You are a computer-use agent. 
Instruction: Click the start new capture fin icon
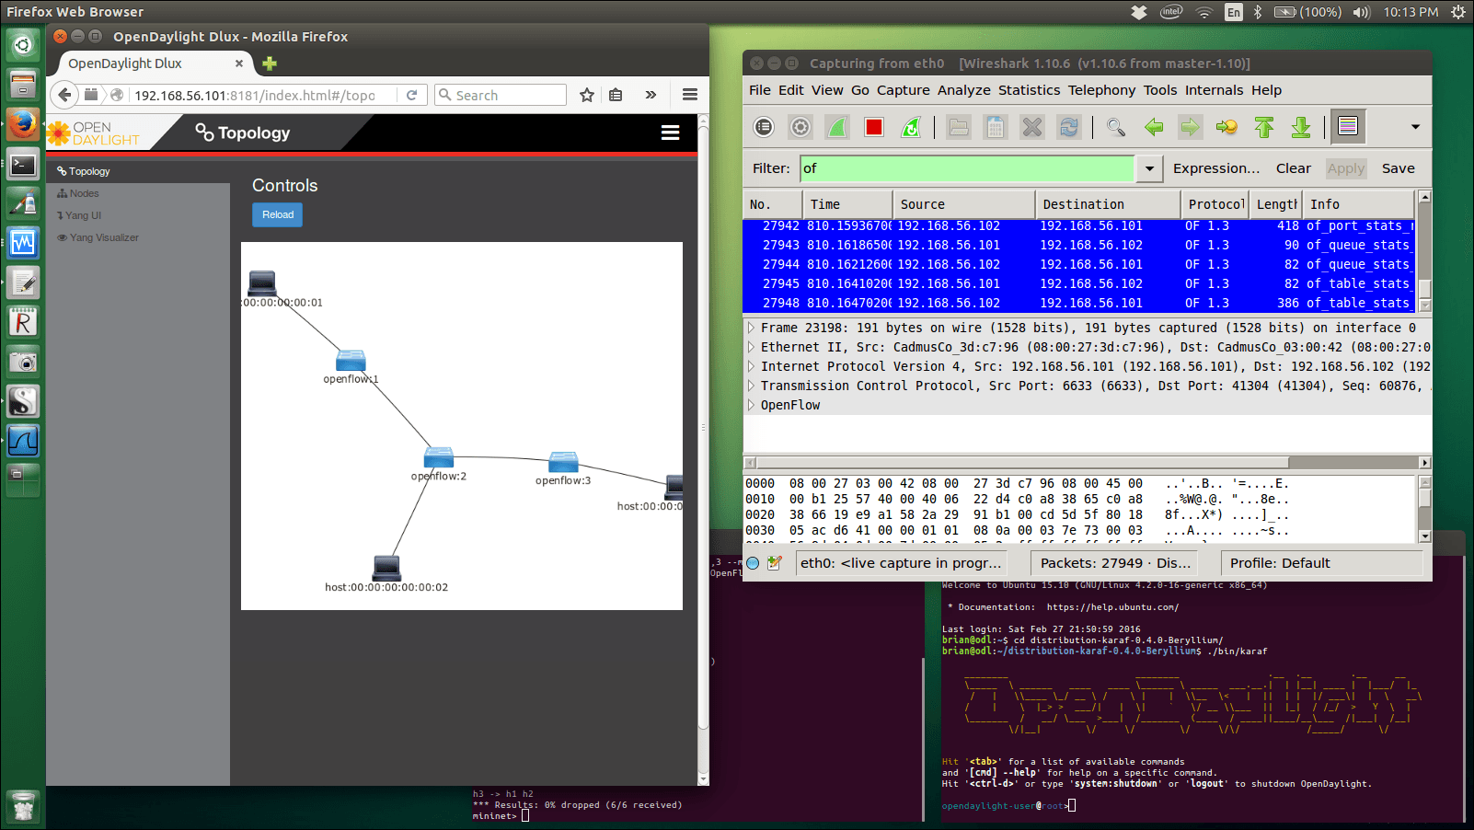837,127
